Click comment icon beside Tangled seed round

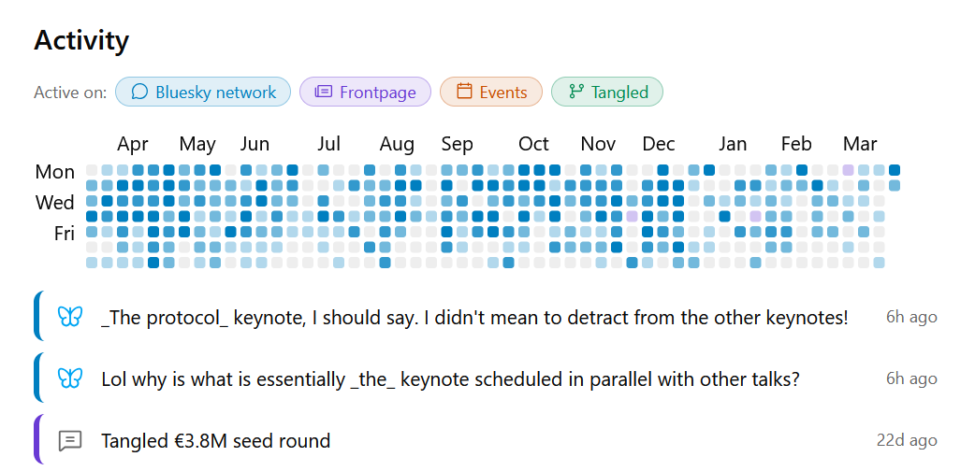[70, 440]
